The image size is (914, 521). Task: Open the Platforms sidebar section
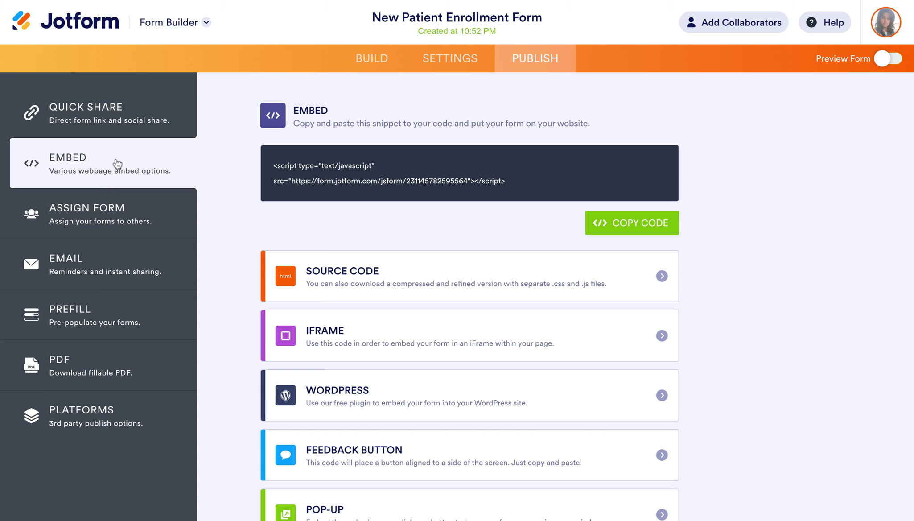[99, 416]
